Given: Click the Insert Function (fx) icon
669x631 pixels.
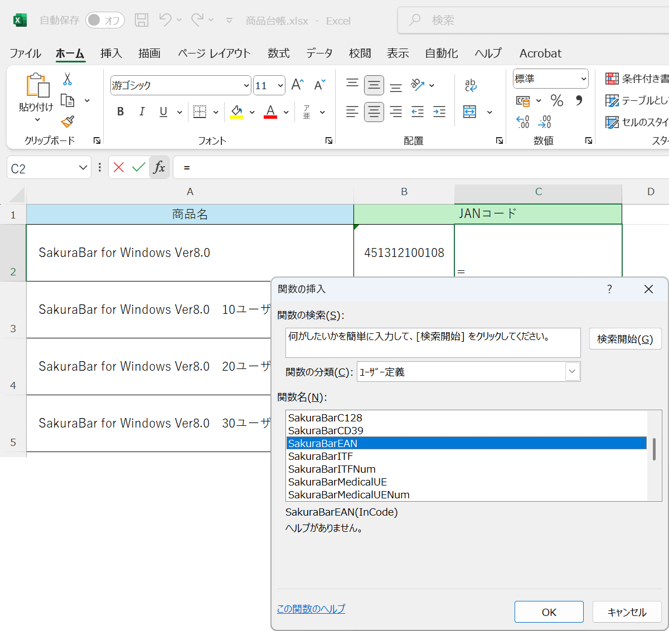Looking at the screenshot, I should pos(158,167).
